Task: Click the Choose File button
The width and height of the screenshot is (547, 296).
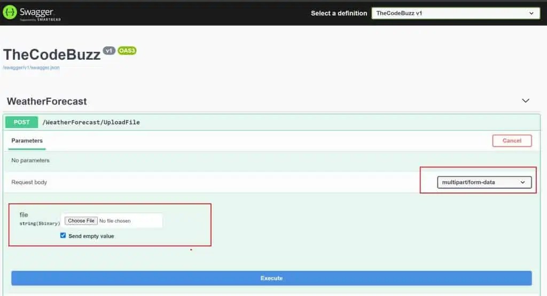Action: (x=81, y=221)
